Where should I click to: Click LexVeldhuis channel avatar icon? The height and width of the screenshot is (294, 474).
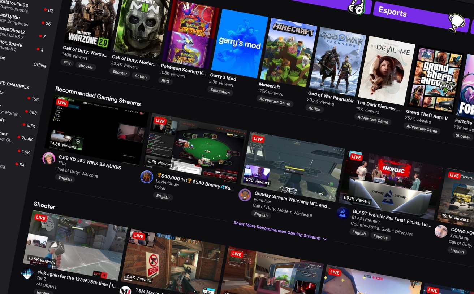coord(146,177)
